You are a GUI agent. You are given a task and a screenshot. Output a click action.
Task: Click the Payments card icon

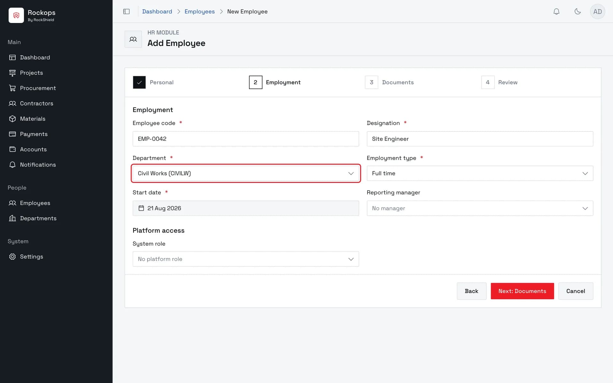point(12,134)
